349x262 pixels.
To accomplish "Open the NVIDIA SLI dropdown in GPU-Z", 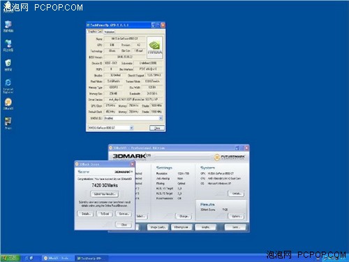I will 133,118.
